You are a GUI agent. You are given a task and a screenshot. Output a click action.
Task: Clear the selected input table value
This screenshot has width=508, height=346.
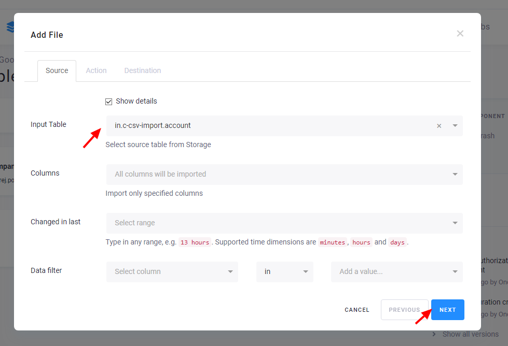[x=439, y=126]
